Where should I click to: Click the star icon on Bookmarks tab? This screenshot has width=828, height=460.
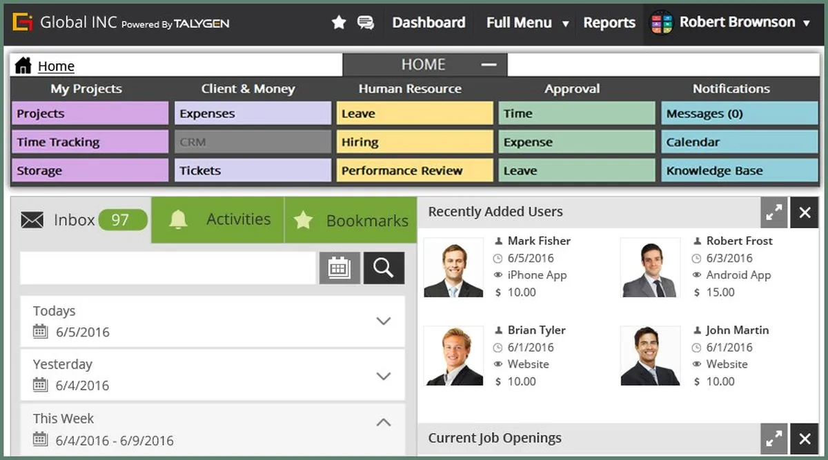(303, 220)
